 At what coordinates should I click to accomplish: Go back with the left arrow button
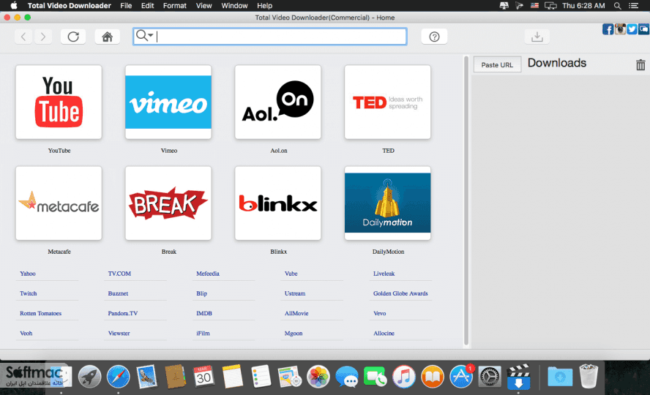pos(23,37)
